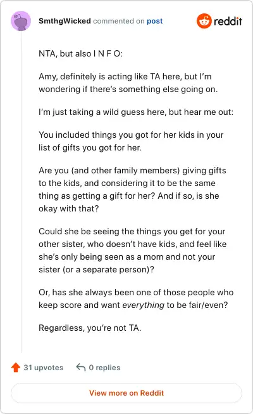The width and height of the screenshot is (253, 414).
Task: Upvote with the orange arrow icon
Action: (16, 367)
